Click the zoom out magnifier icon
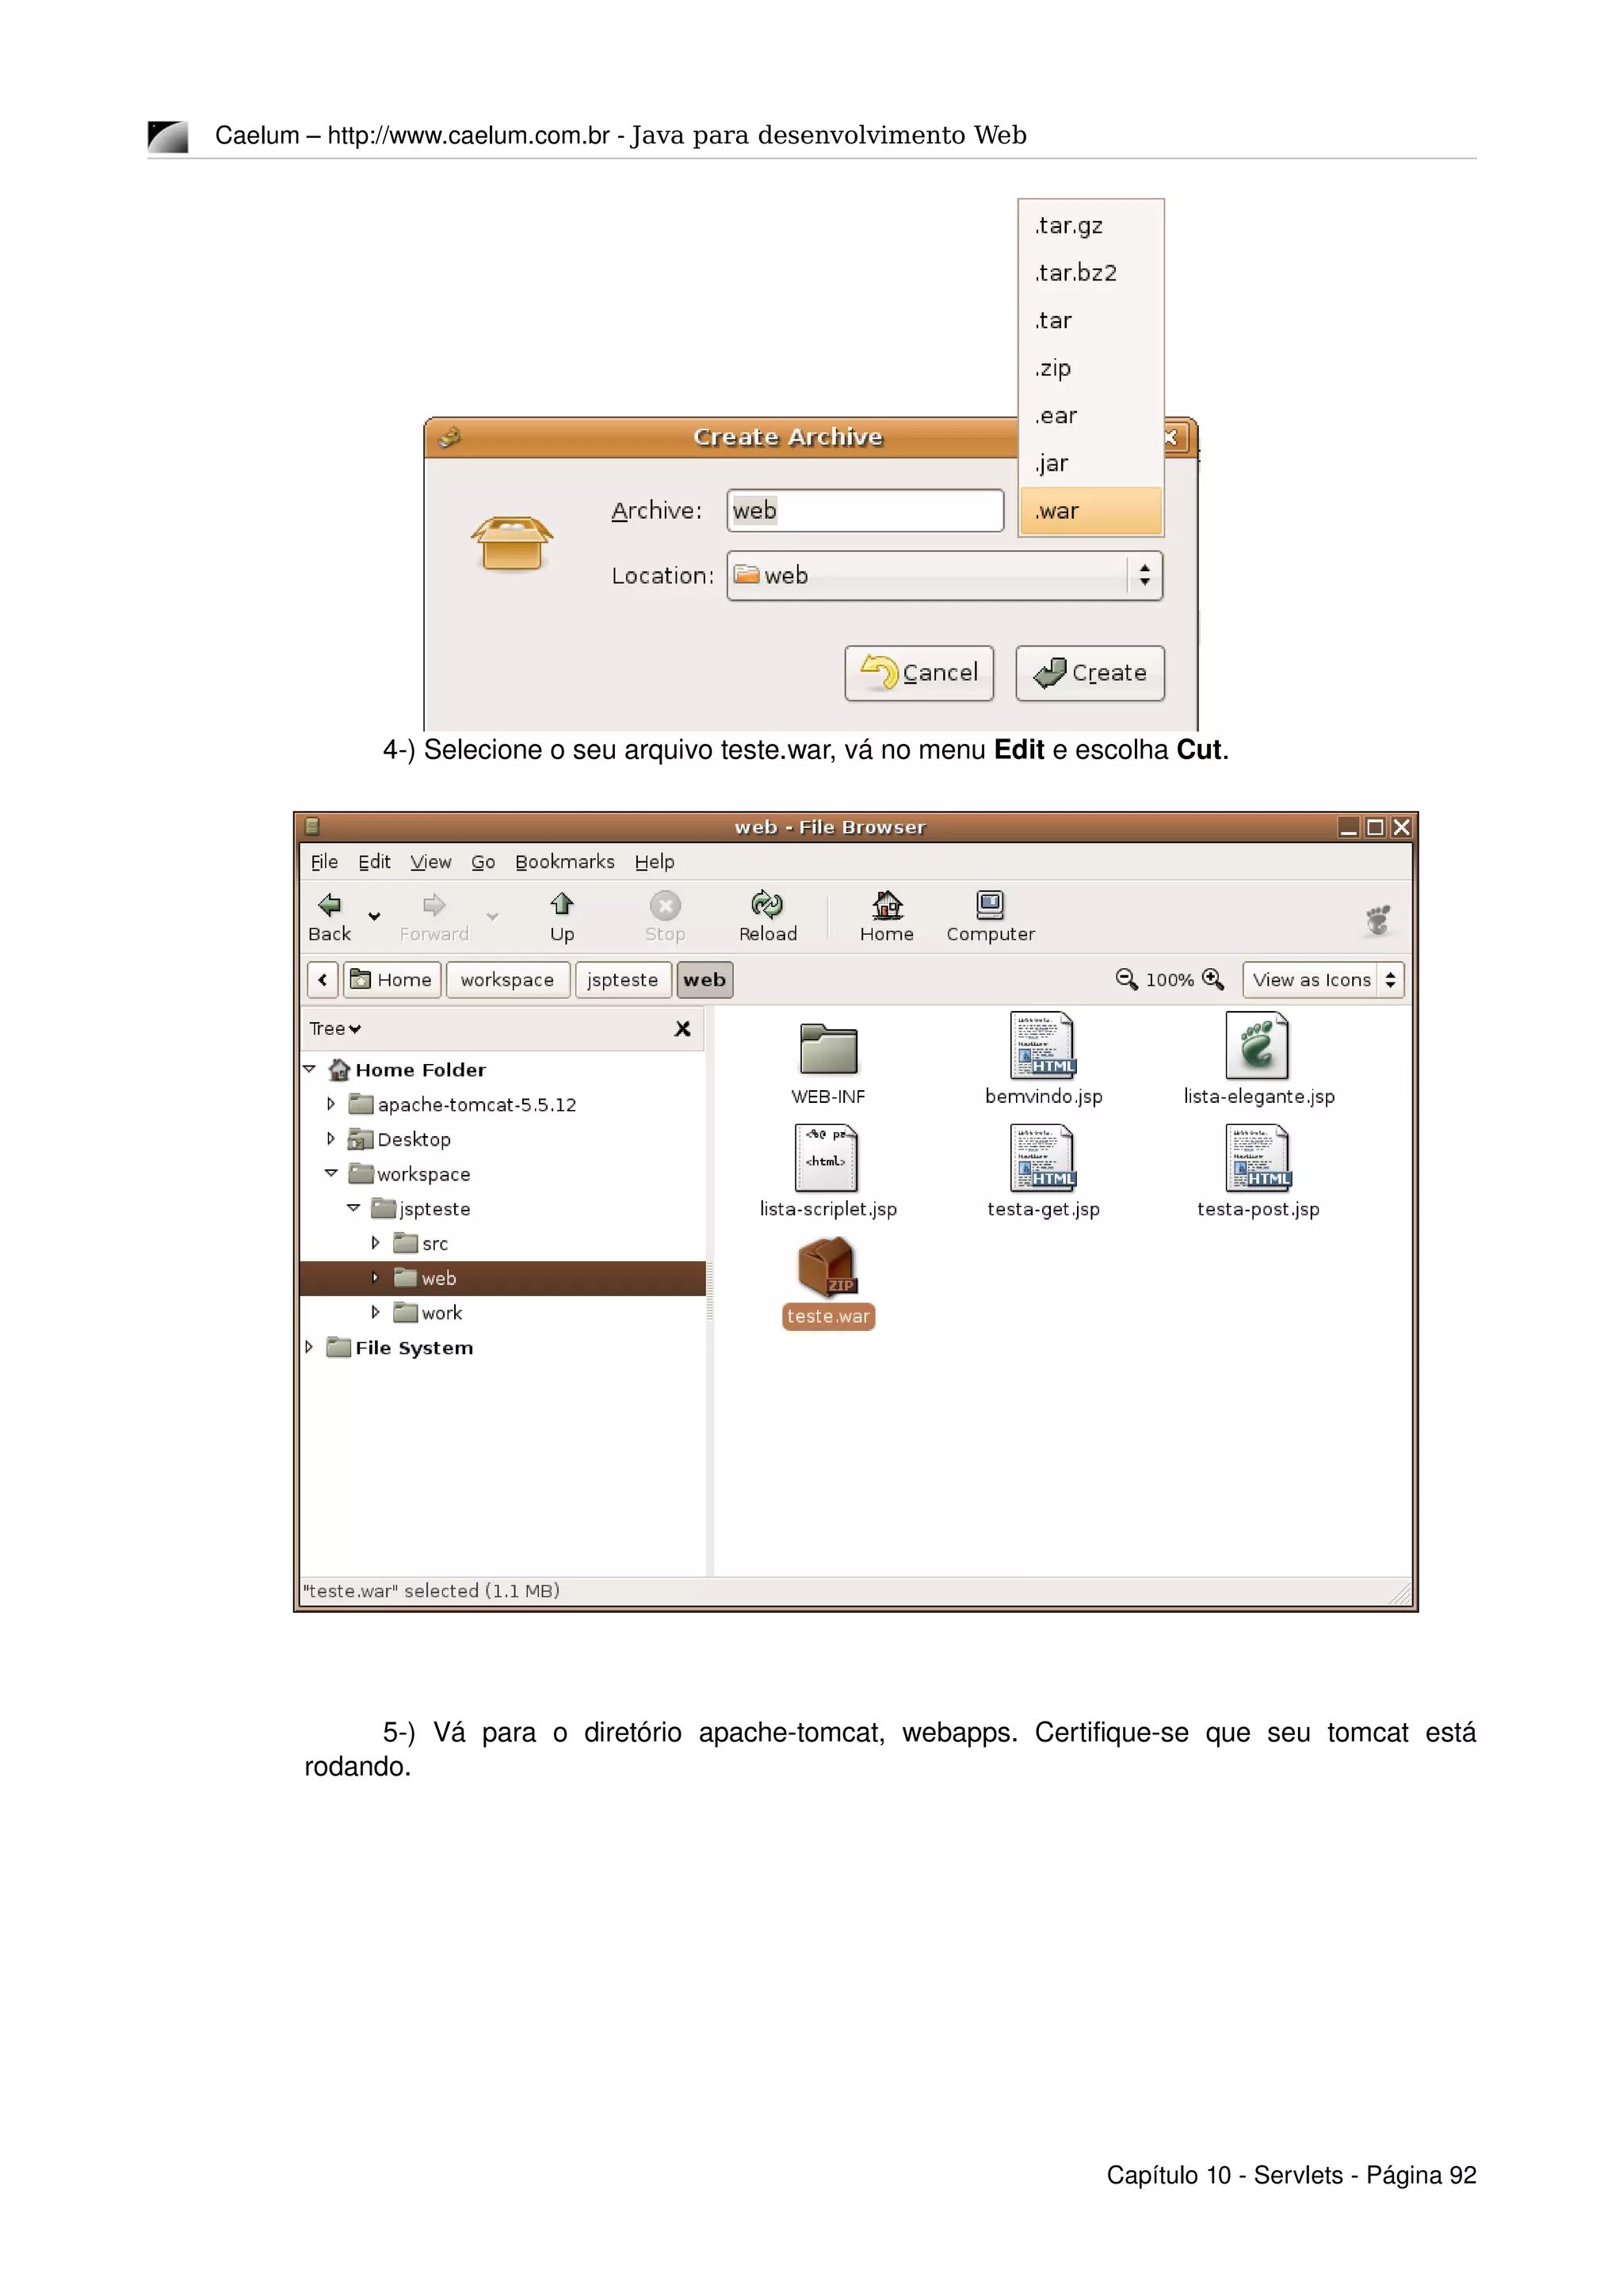Image resolution: width=1623 pixels, height=2296 pixels. (1126, 980)
